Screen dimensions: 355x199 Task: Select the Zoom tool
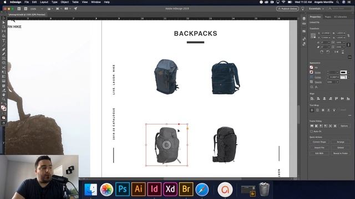[4, 99]
